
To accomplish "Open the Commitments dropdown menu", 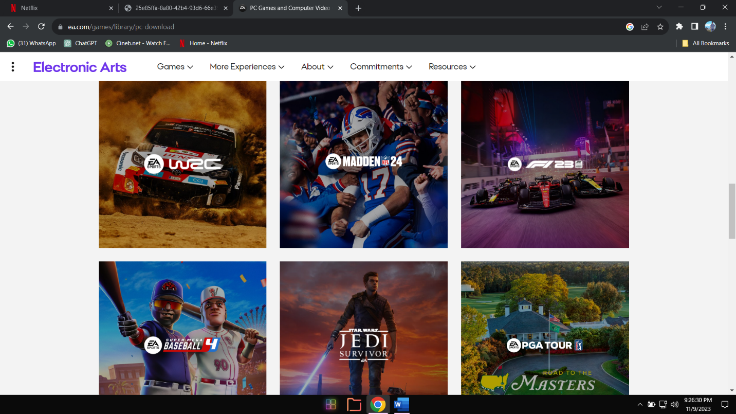I will (381, 67).
